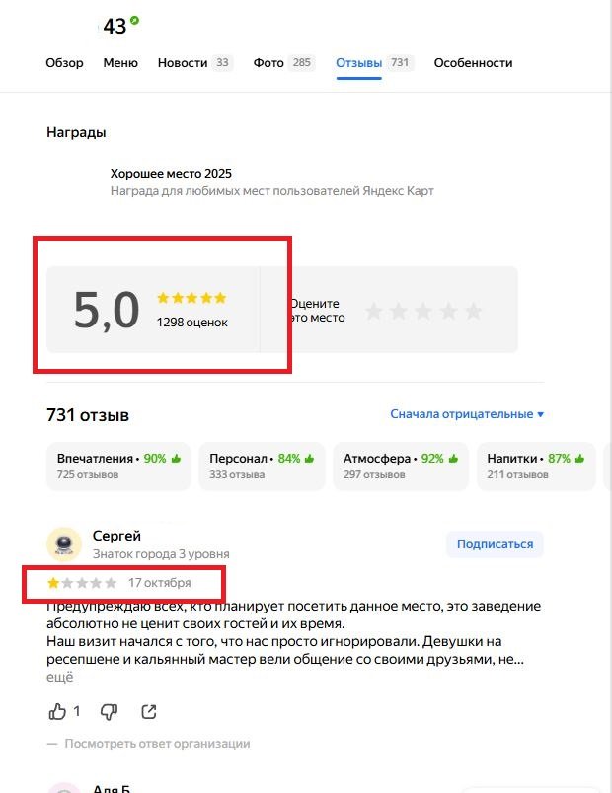Open the Сначала отрицательные sort dropdown

467,414
